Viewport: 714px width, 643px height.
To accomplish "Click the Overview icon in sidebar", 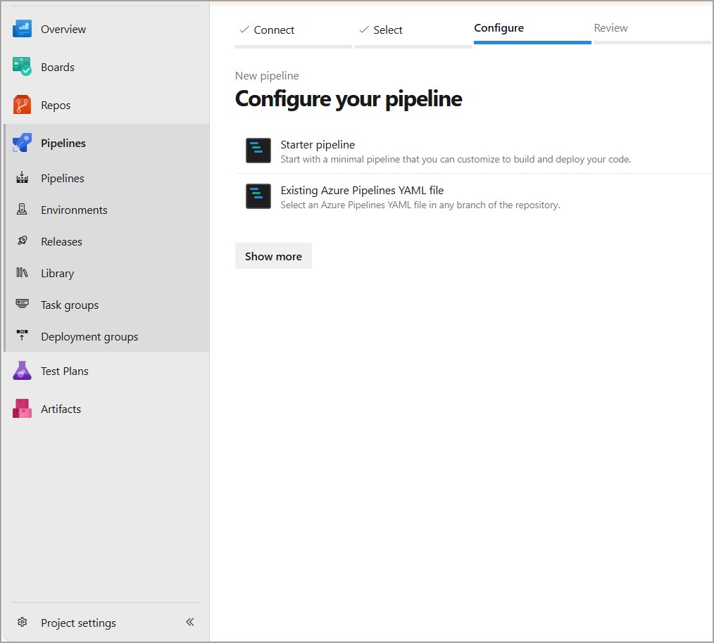I will (22, 30).
